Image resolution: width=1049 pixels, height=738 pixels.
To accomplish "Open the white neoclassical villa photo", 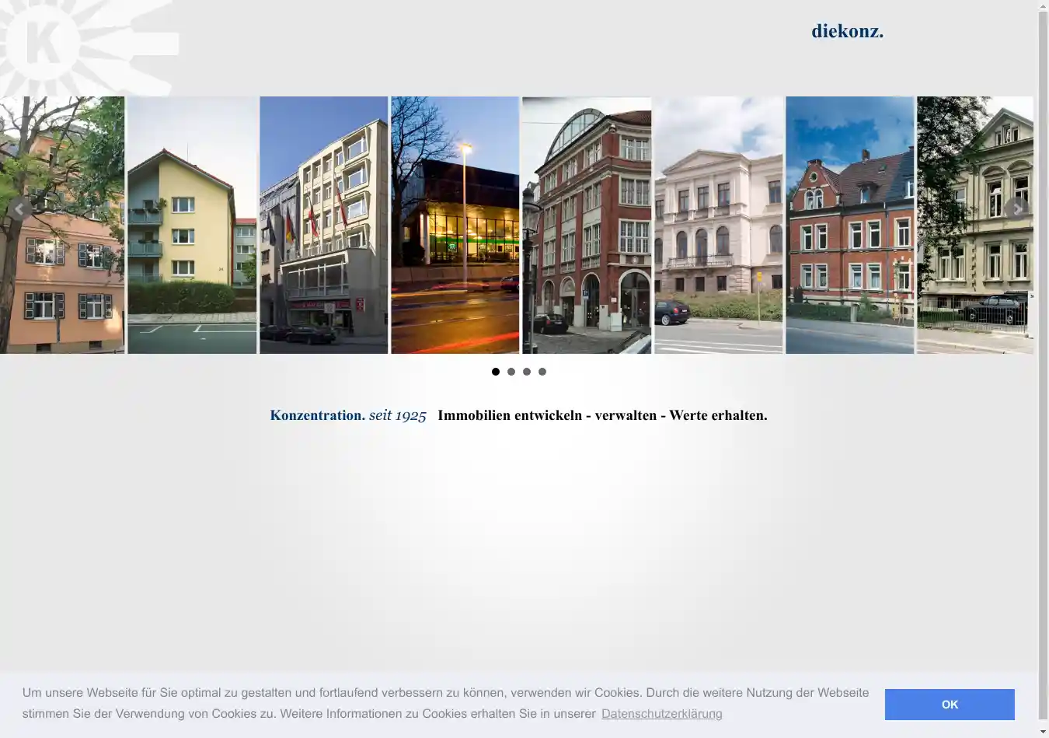I will pyautogui.click(x=718, y=226).
